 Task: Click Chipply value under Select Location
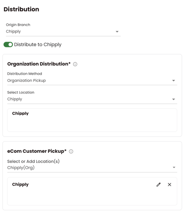15,99
